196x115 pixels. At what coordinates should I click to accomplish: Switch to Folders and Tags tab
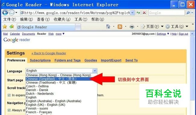point(68,61)
